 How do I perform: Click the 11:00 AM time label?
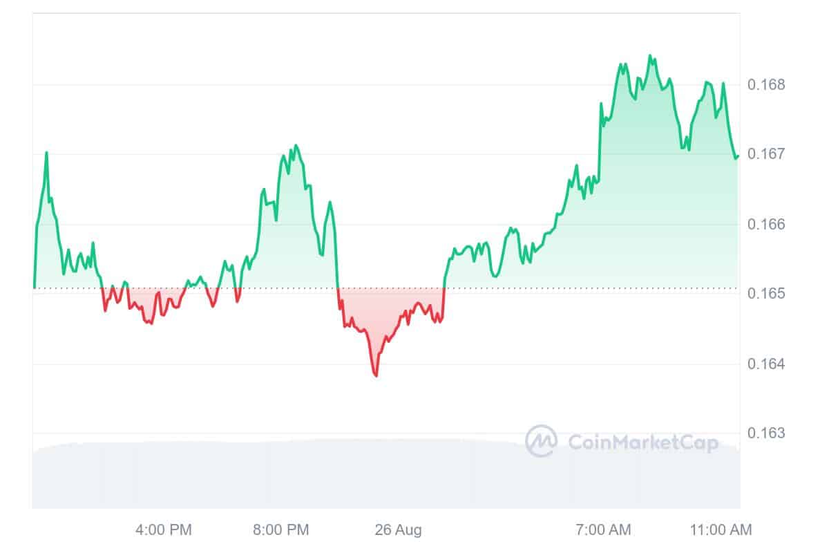pyautogui.click(x=721, y=530)
